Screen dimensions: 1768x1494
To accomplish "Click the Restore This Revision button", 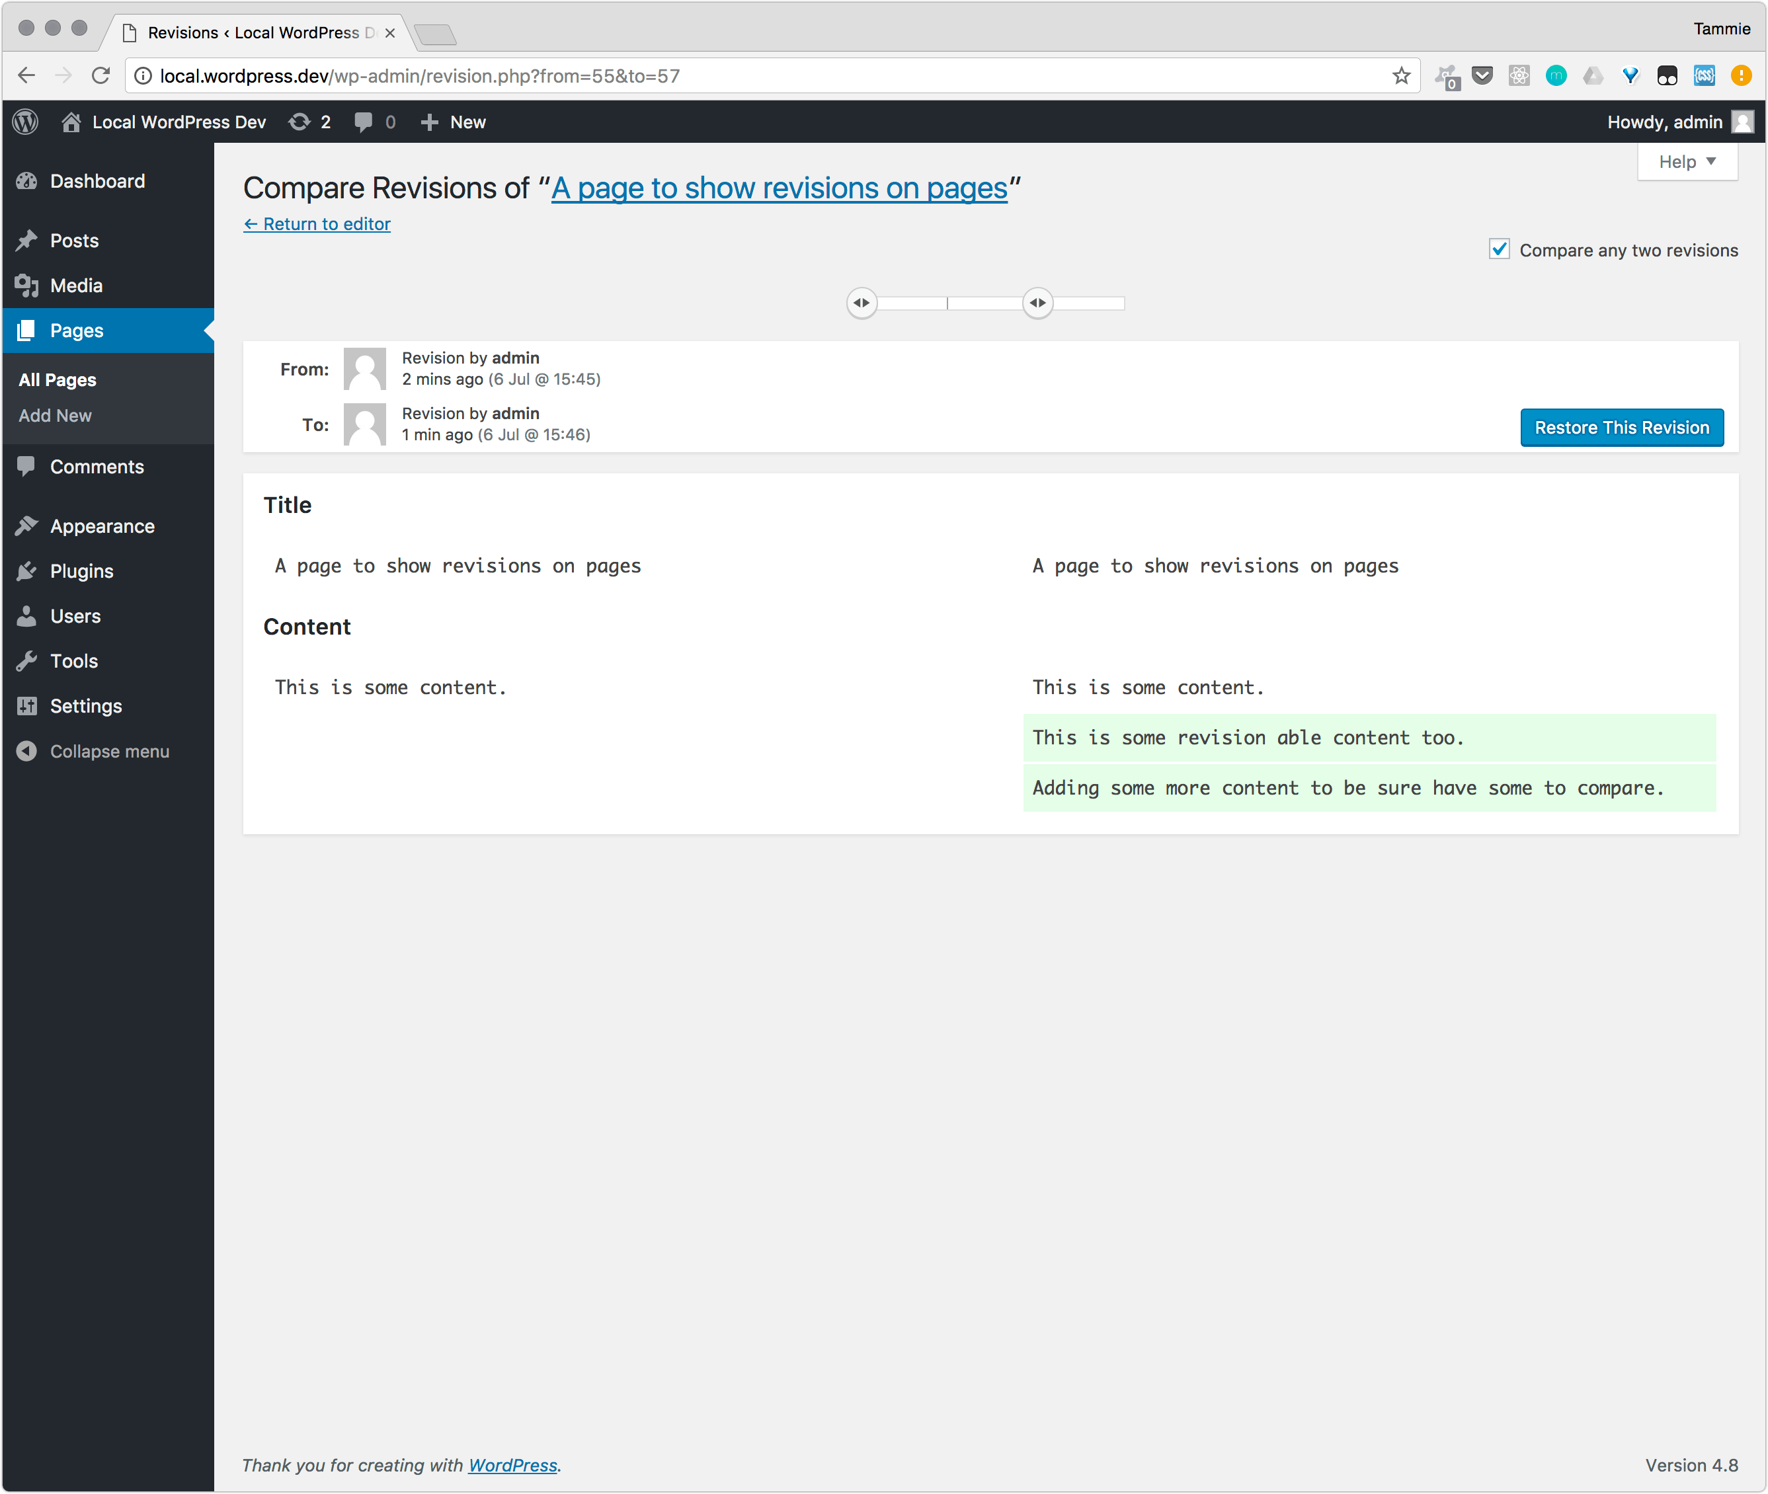I will (x=1621, y=428).
